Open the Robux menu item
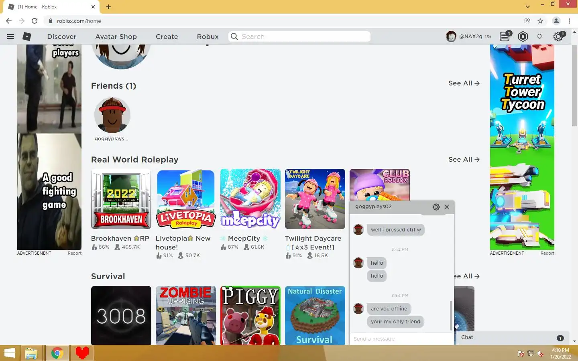The height and width of the screenshot is (361, 578). click(x=208, y=37)
